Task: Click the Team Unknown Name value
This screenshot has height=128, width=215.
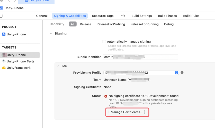Action: pyautogui.click(x=127, y=80)
